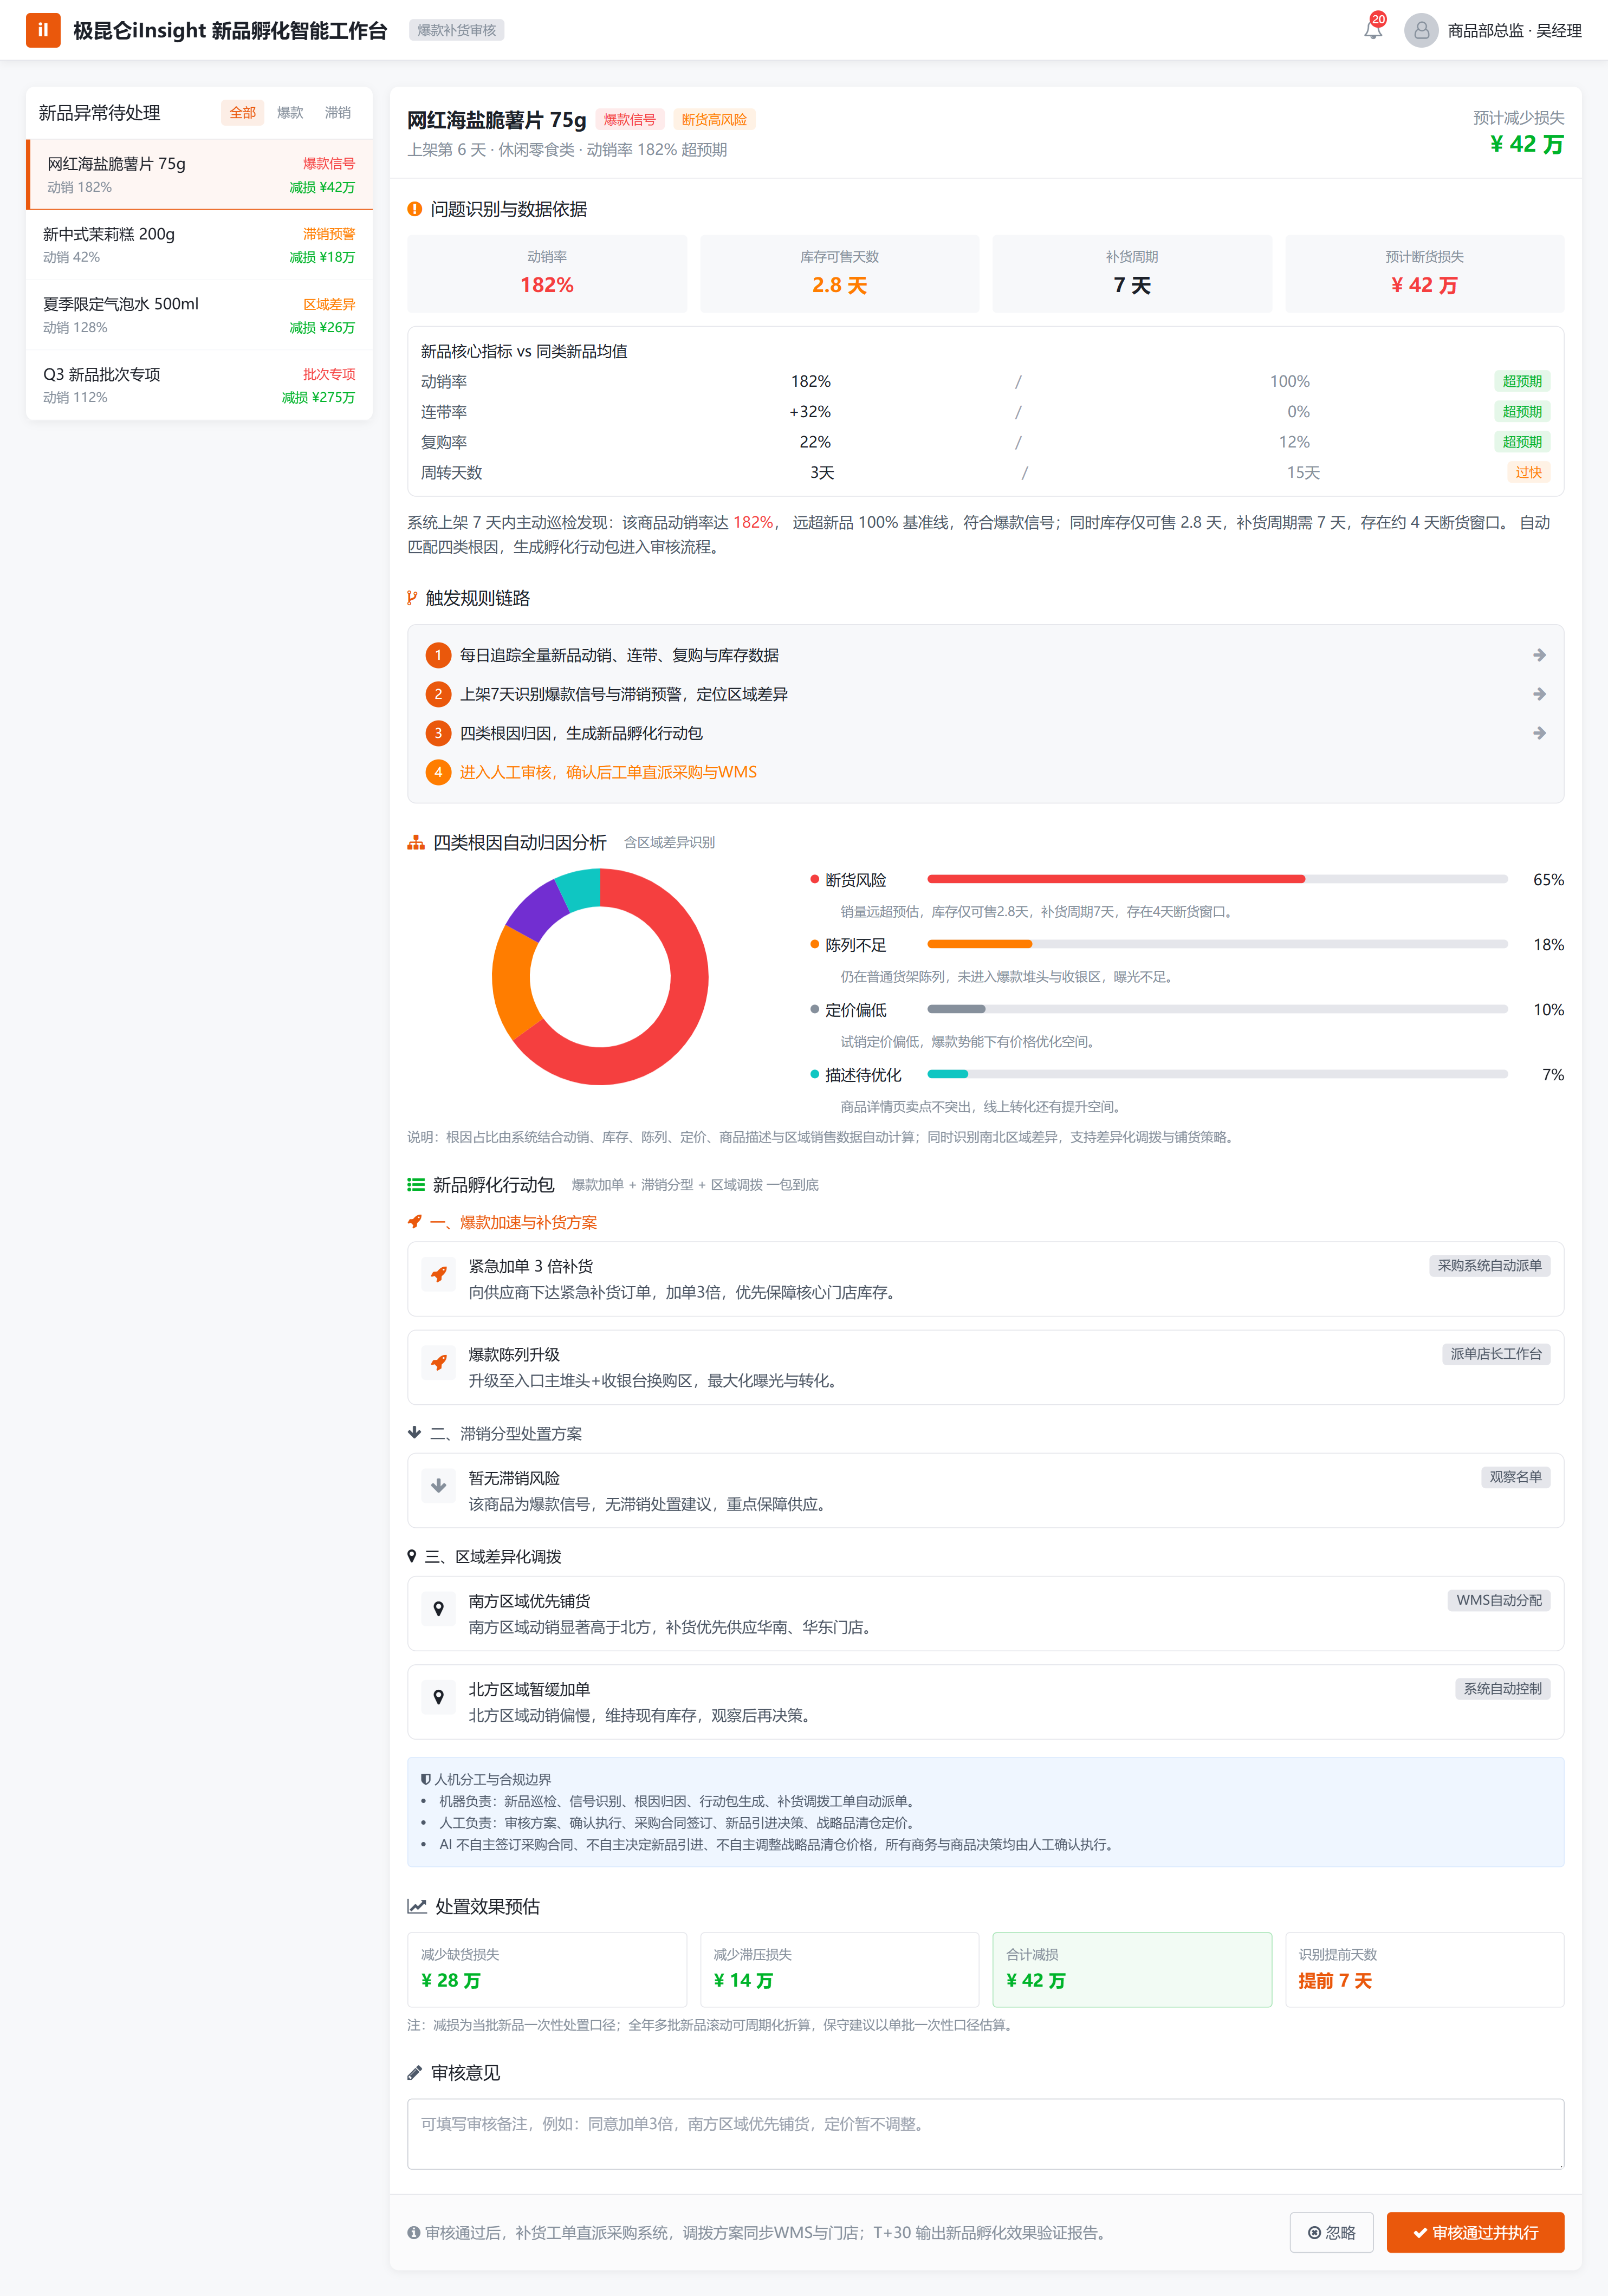
Task: Open the 网红海盐脆薯片 75g list item
Action: 199,175
